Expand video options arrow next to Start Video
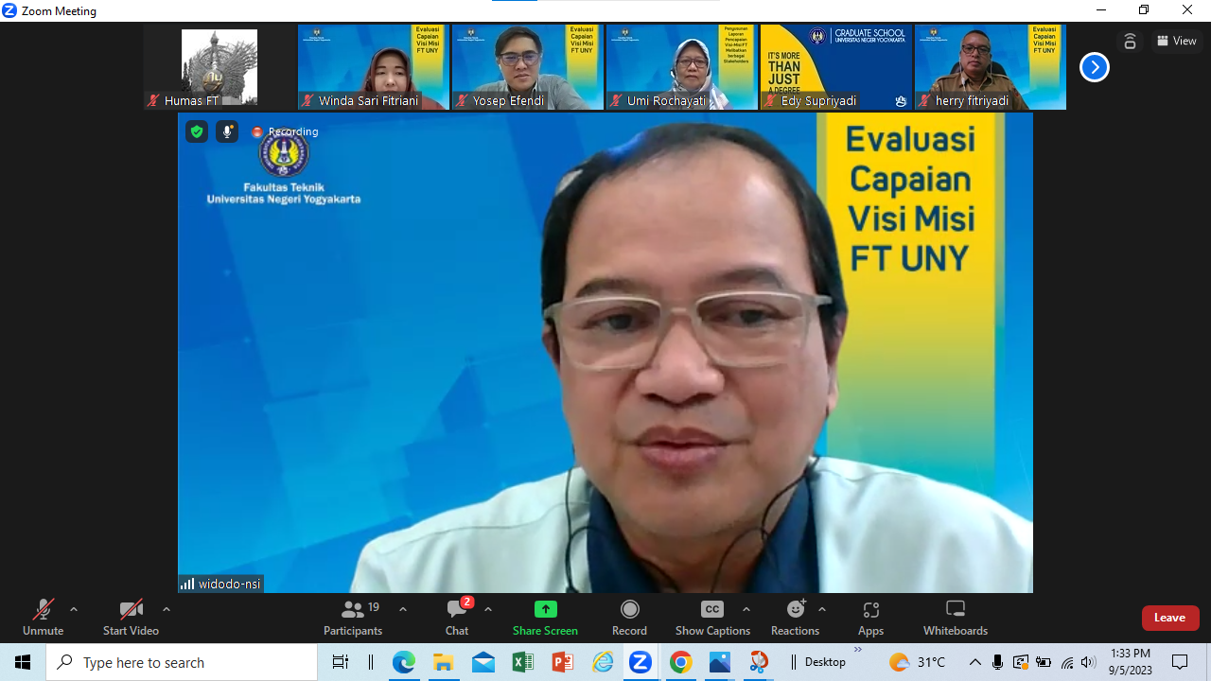The height and width of the screenshot is (681, 1211). point(167,609)
